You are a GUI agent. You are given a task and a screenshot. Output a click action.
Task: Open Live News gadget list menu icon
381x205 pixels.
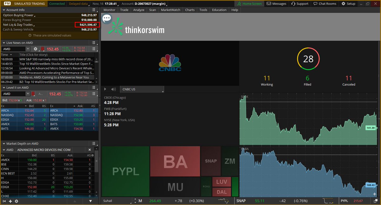pos(94,43)
